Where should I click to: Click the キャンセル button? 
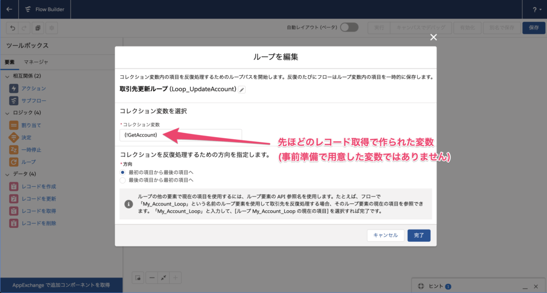[x=386, y=235]
